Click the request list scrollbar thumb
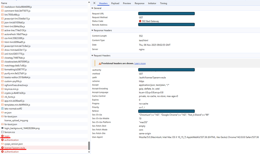 (89, 146)
